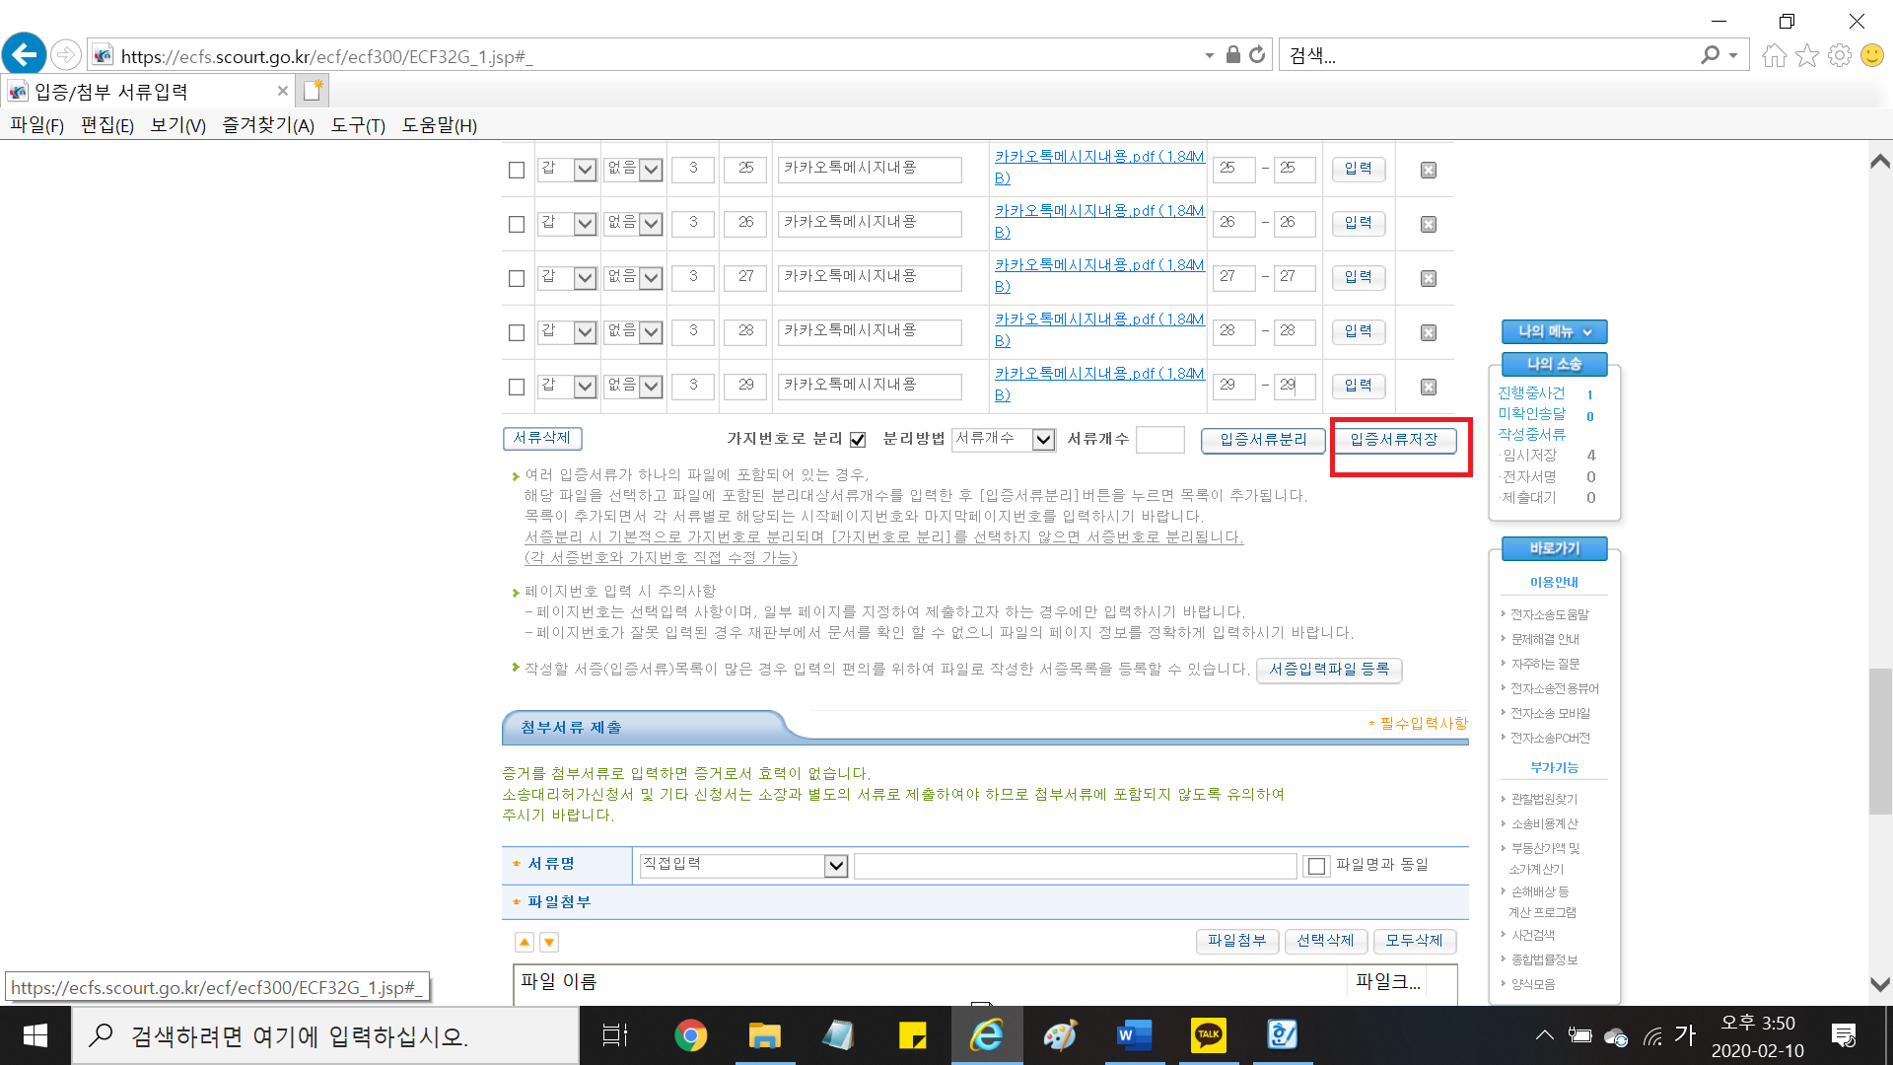Select the checkbox for row 27

click(516, 278)
